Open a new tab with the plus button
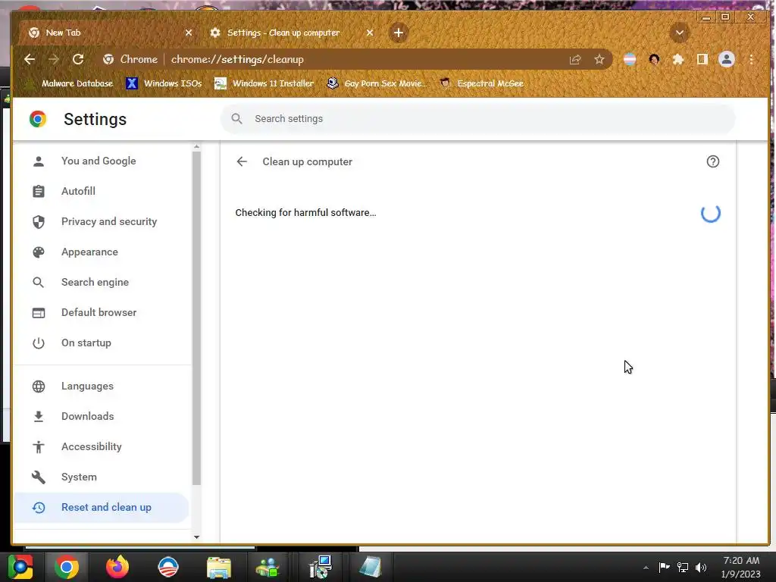The width and height of the screenshot is (776, 582). (399, 33)
